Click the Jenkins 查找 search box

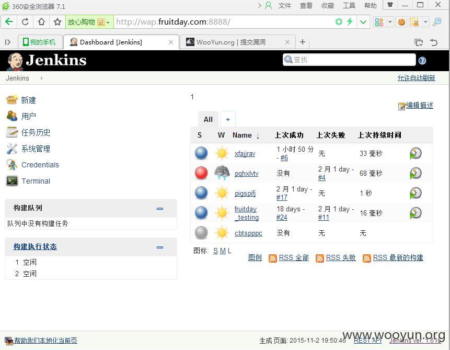pos(349,60)
